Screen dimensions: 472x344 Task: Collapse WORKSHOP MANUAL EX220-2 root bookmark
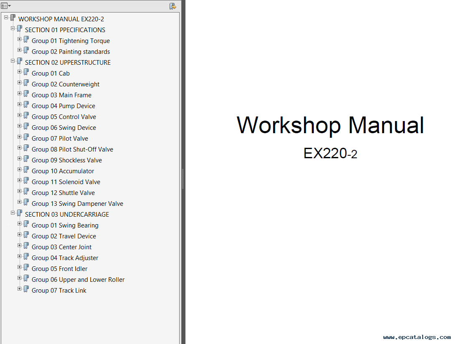pyautogui.click(x=6, y=18)
